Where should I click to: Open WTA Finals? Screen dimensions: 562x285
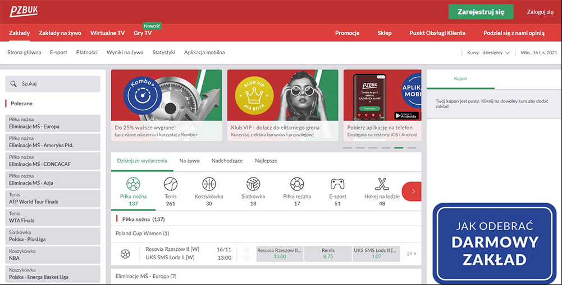(53, 217)
